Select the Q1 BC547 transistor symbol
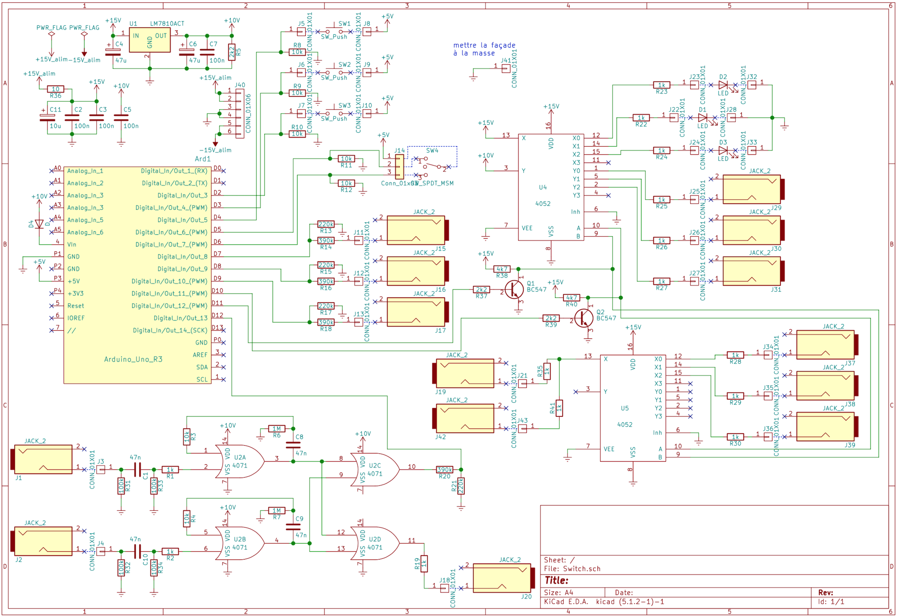 click(x=514, y=290)
